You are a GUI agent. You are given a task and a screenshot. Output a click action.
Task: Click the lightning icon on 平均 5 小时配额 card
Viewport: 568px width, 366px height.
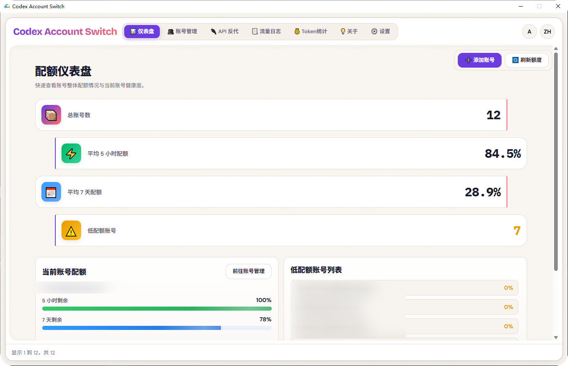point(71,153)
